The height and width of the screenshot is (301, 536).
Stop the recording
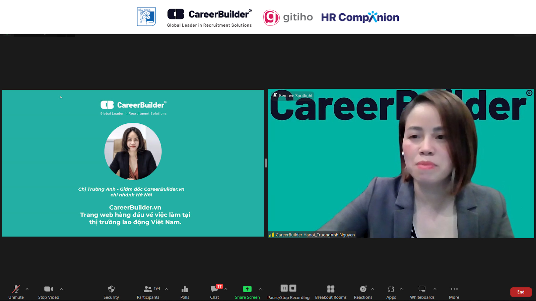293,288
